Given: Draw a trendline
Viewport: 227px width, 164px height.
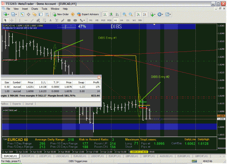Looking at the screenshot, I should (x=32, y=20).
